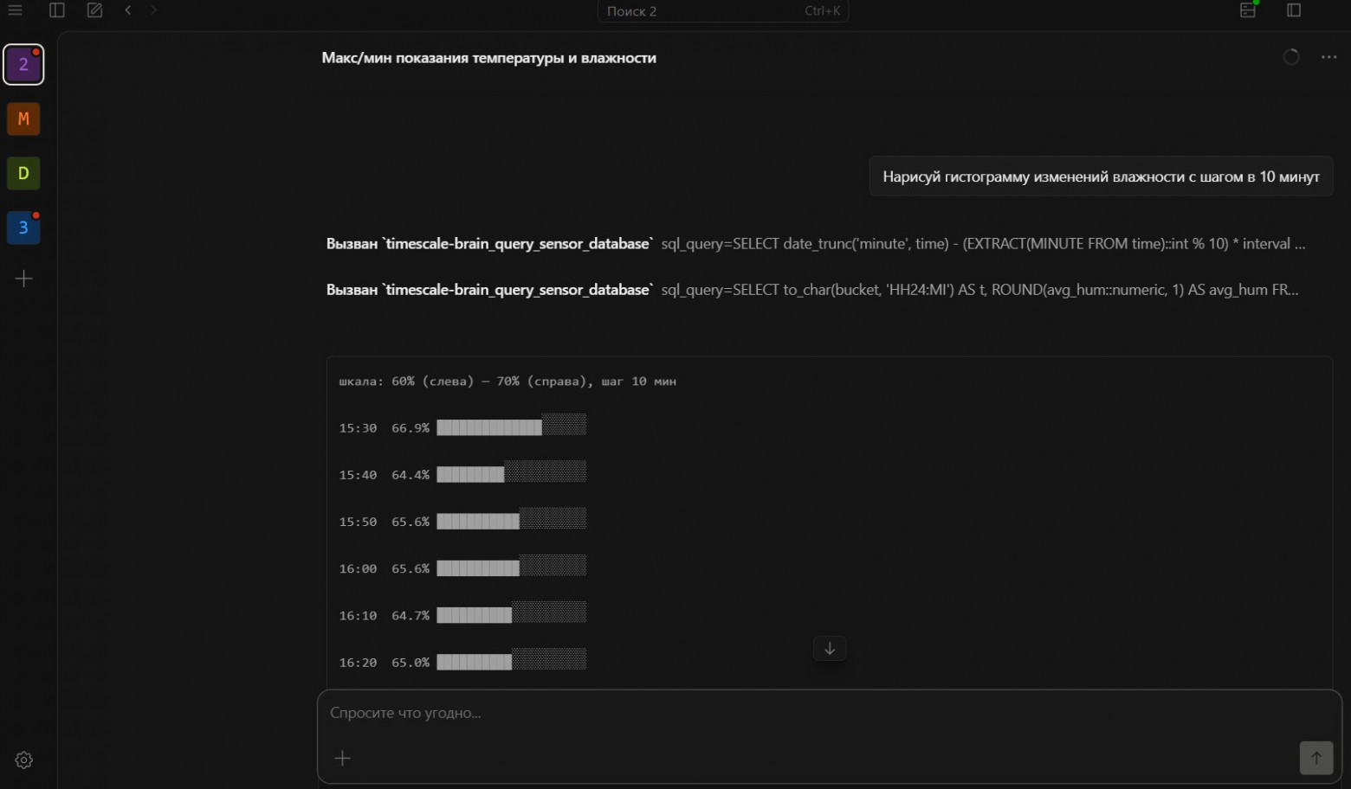The image size is (1351, 789).
Task: Expand first timescale-brain tool call with date_trunc query
Action: 816,244
